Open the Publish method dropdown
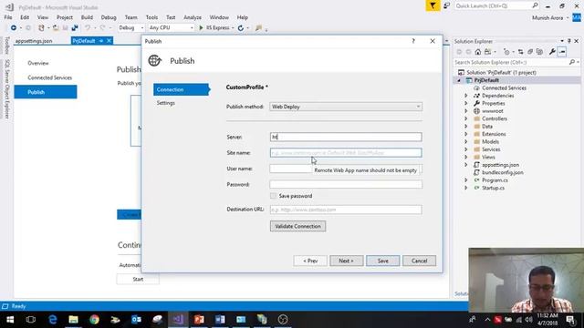The width and height of the screenshot is (584, 328). coord(418,107)
